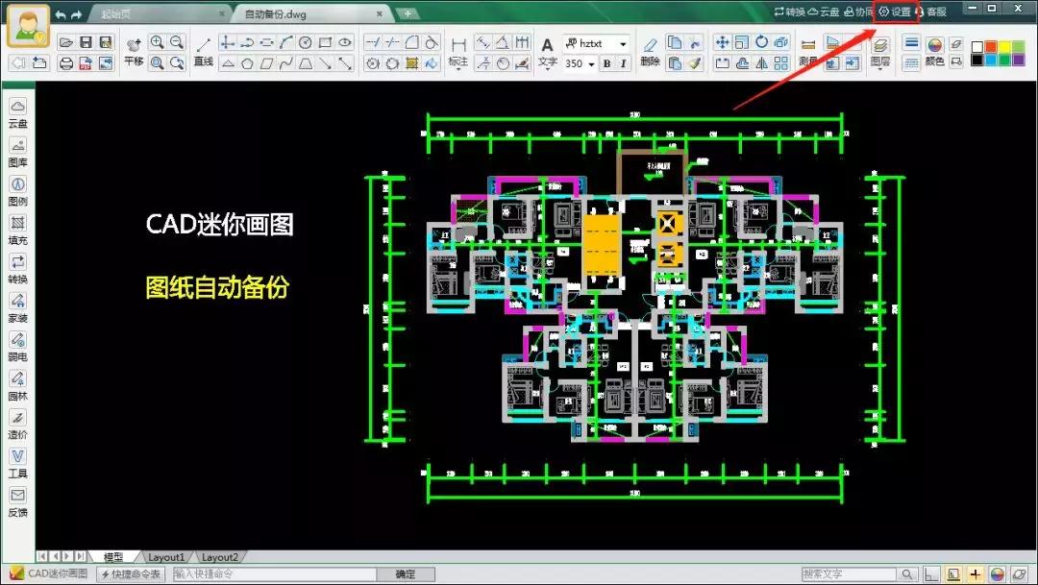Save the drawing with floppy icon
Image resolution: width=1038 pixels, height=585 pixels.
click(x=86, y=42)
